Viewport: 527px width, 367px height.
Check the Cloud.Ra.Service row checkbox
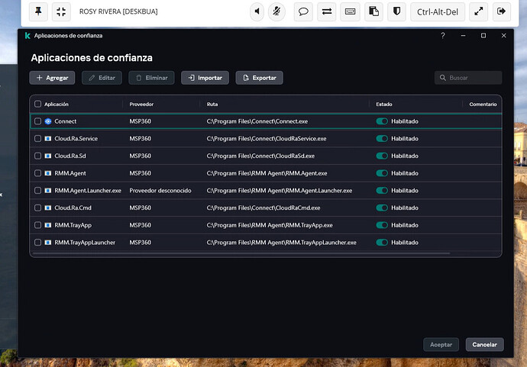[38, 139]
